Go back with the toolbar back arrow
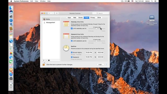 pos(49,13)
